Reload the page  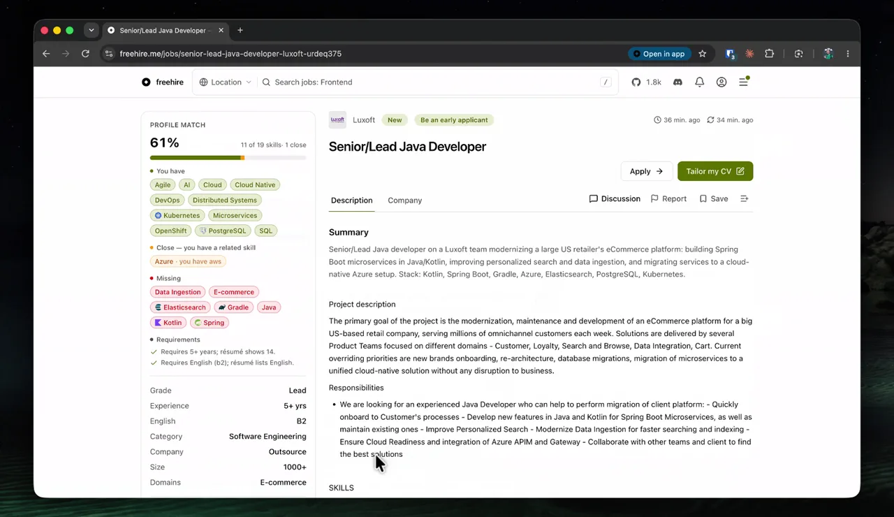click(x=85, y=54)
